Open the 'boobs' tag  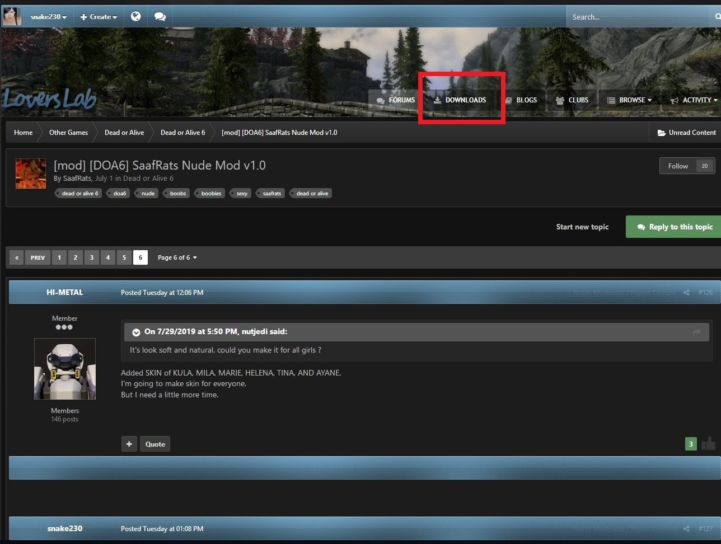176,194
